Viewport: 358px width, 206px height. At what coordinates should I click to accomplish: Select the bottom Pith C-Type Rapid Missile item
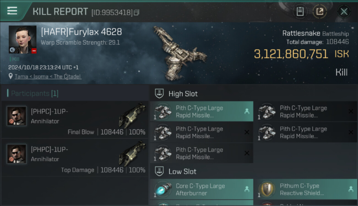[202, 153]
